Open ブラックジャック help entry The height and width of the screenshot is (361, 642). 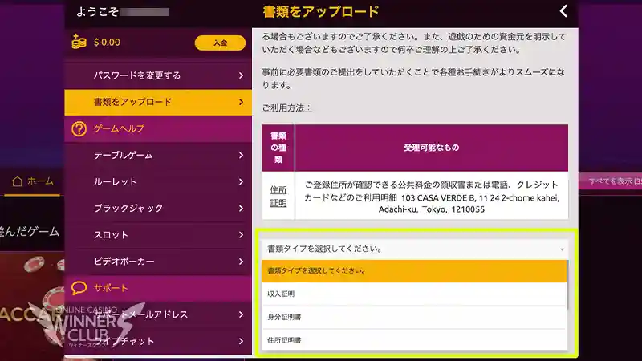(158, 209)
